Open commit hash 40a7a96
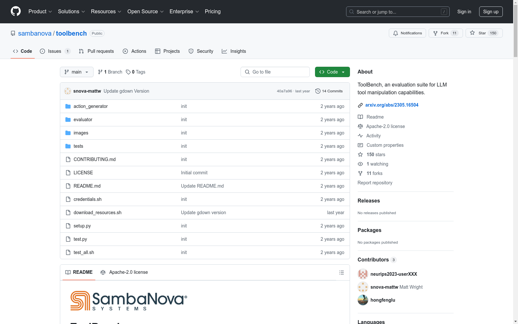The width and height of the screenshot is (518, 324). tap(284, 91)
